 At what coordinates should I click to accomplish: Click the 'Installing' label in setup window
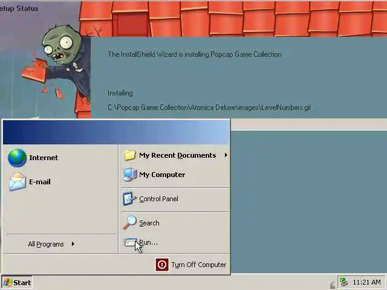click(x=120, y=93)
